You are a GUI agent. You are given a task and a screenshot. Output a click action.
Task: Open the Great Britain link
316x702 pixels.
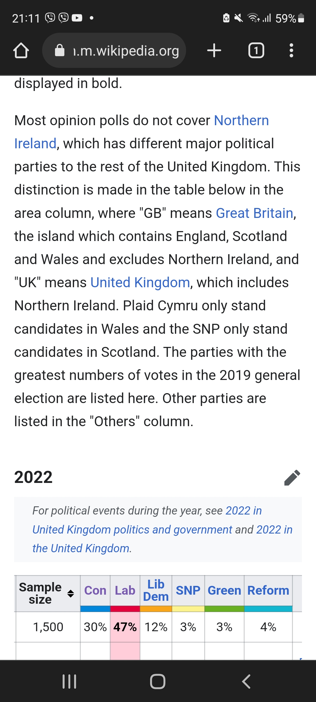[x=254, y=213]
